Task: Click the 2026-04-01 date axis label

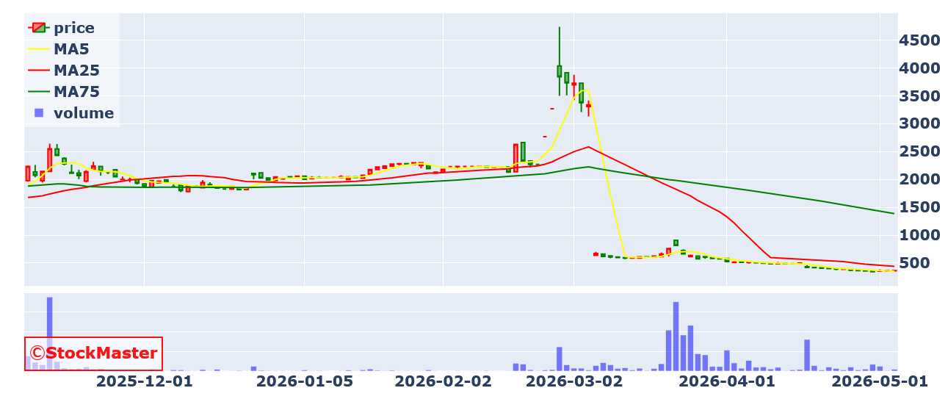Action: pyautogui.click(x=726, y=381)
